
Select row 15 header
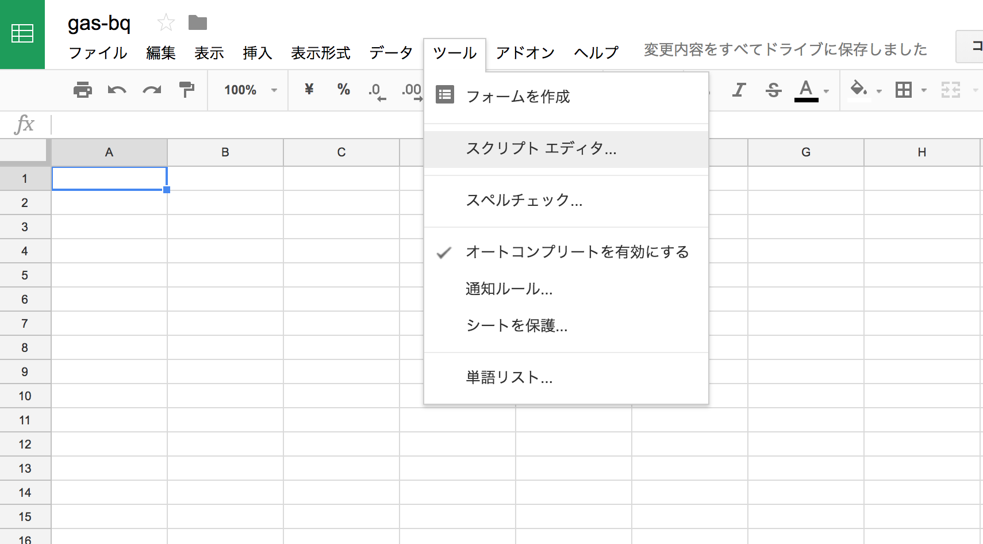[25, 517]
